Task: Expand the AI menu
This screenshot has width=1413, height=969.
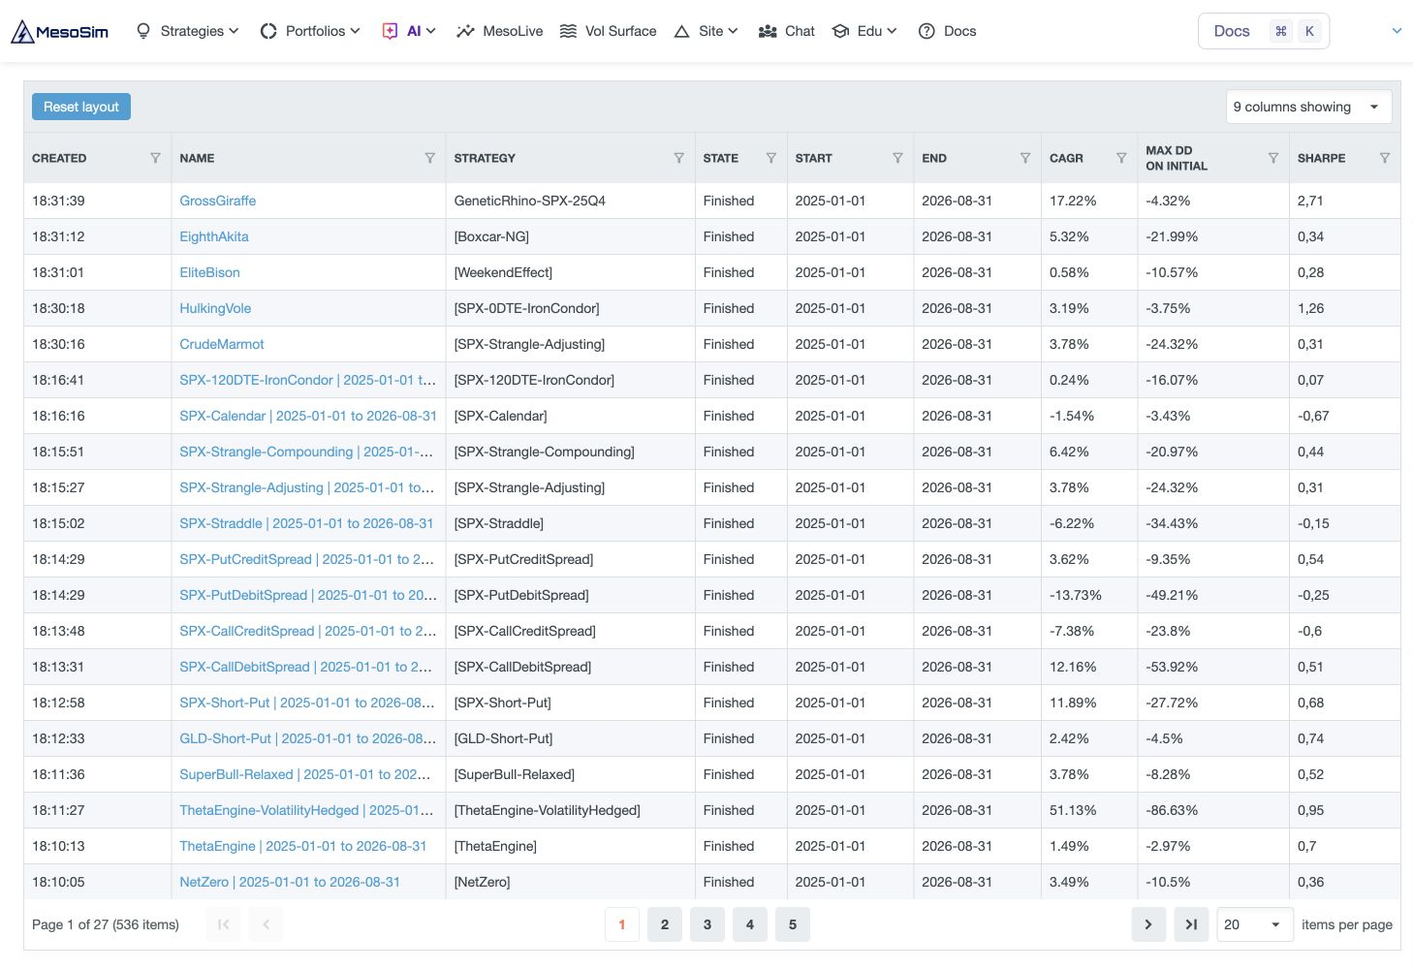Action: tap(409, 31)
